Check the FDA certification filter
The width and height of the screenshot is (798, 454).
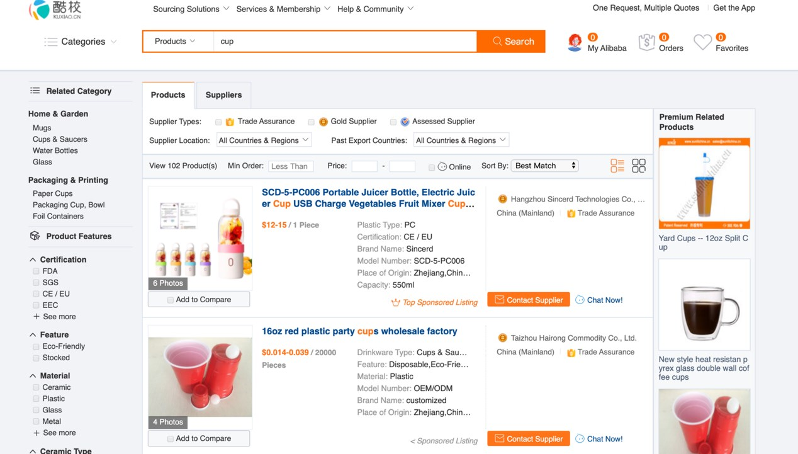(x=36, y=271)
